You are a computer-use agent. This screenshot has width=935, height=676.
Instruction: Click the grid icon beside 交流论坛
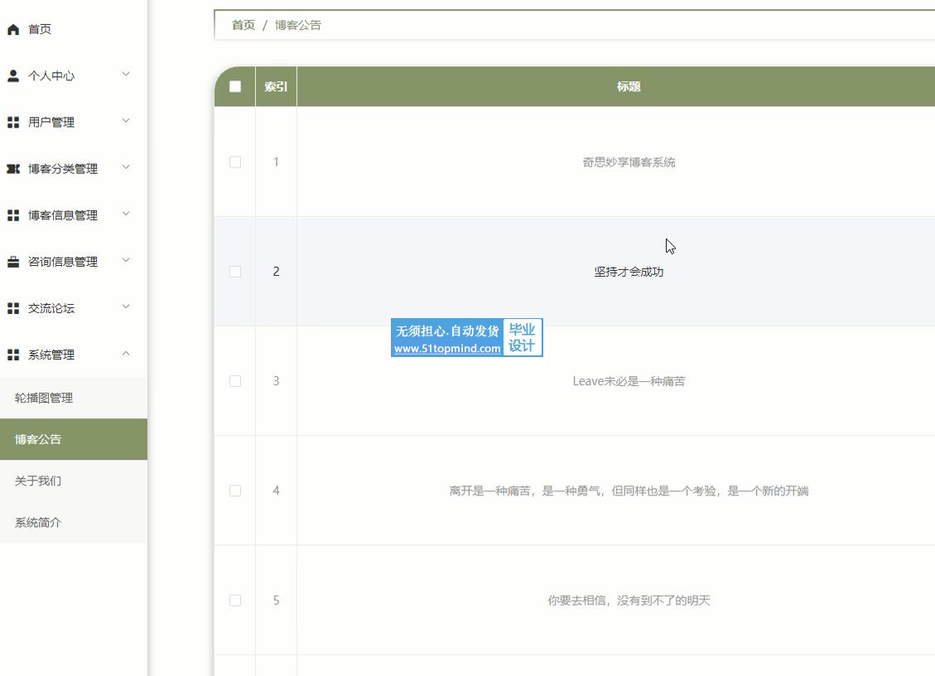coord(13,308)
